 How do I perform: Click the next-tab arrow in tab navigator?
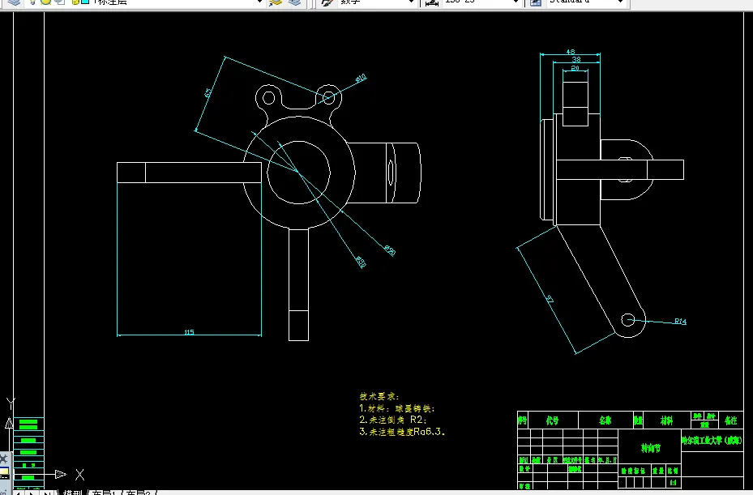click(32, 493)
